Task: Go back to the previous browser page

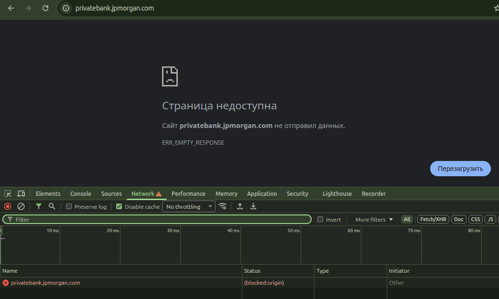Action: click(x=11, y=8)
